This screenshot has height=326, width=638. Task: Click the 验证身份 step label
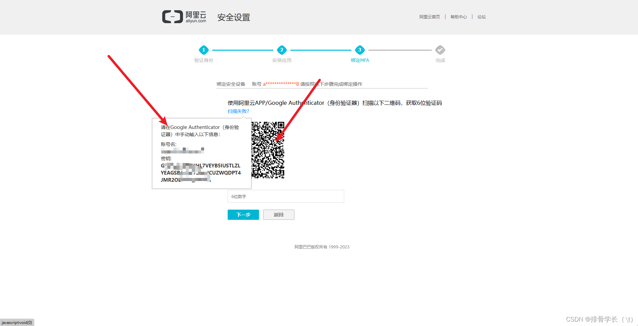[x=204, y=60]
